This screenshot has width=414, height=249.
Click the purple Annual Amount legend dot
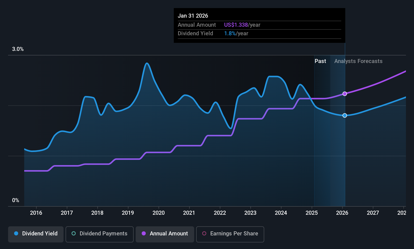pos(144,233)
